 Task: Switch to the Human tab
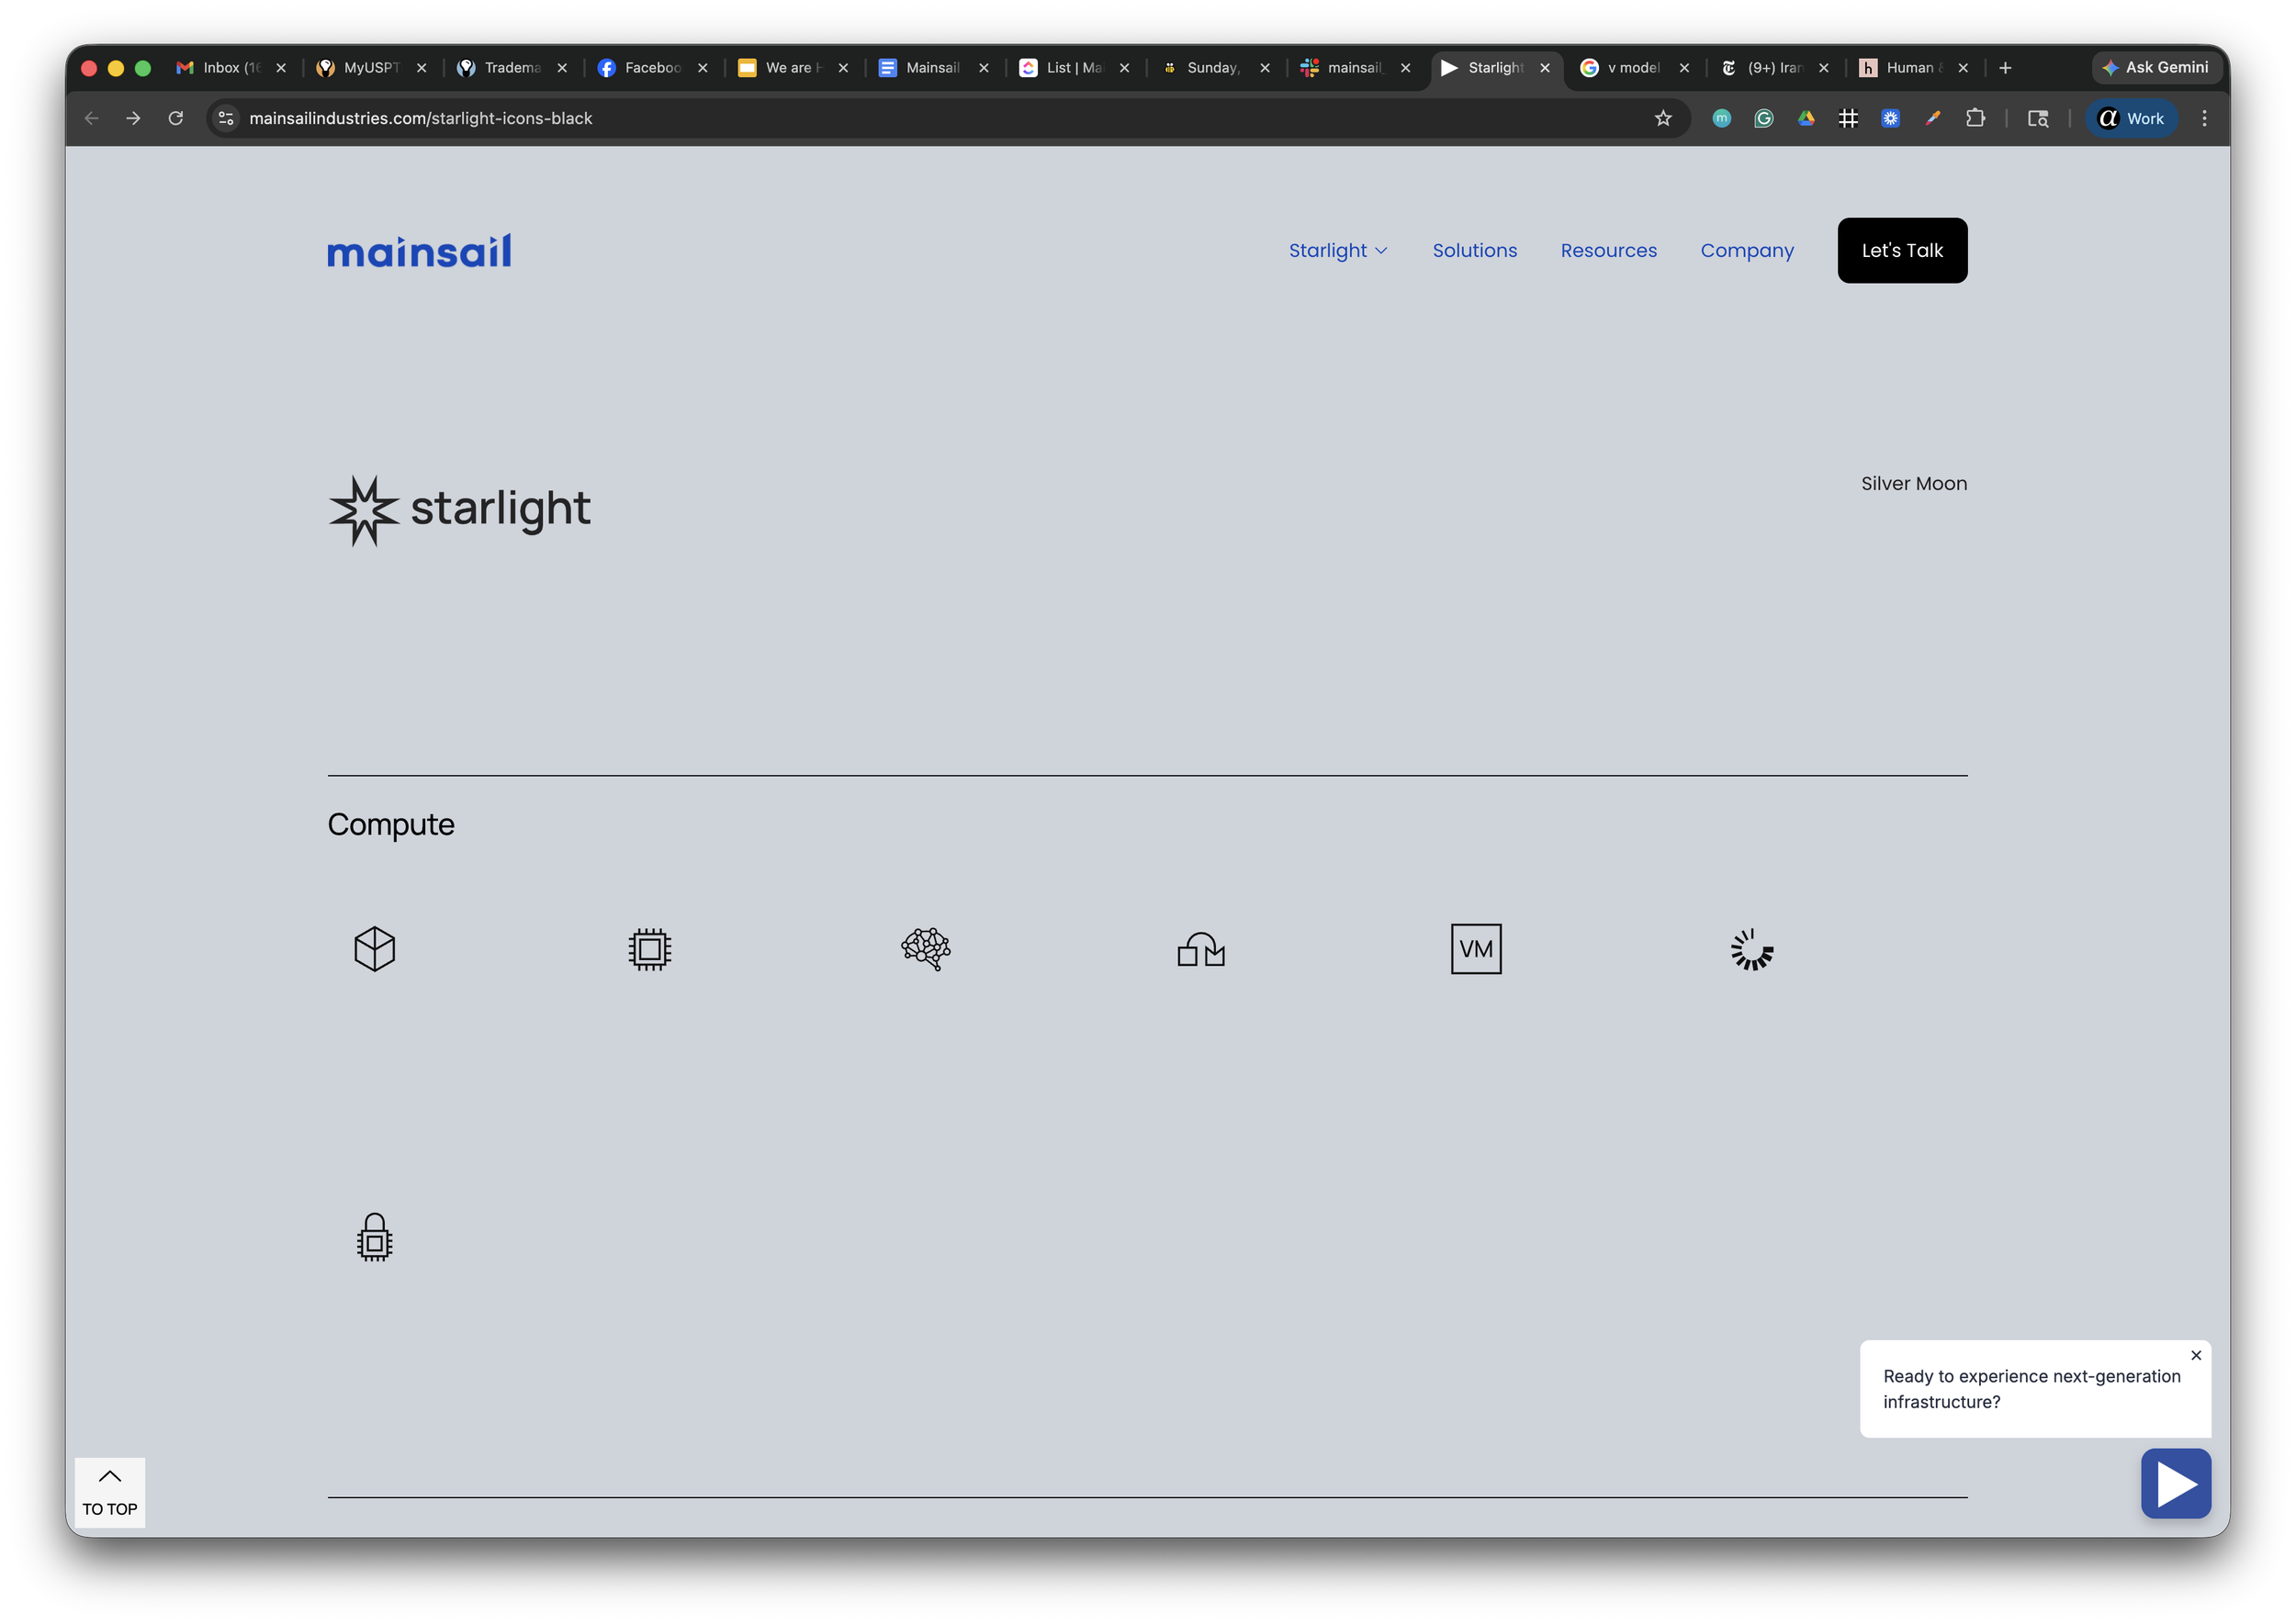coord(1913,68)
